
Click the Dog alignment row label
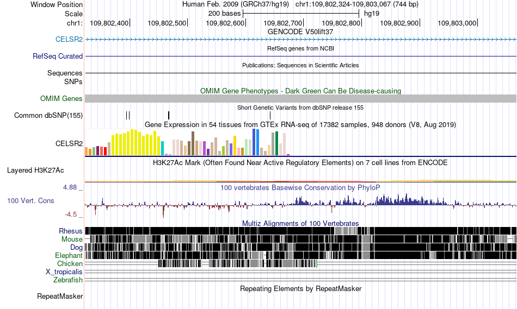click(x=77, y=248)
